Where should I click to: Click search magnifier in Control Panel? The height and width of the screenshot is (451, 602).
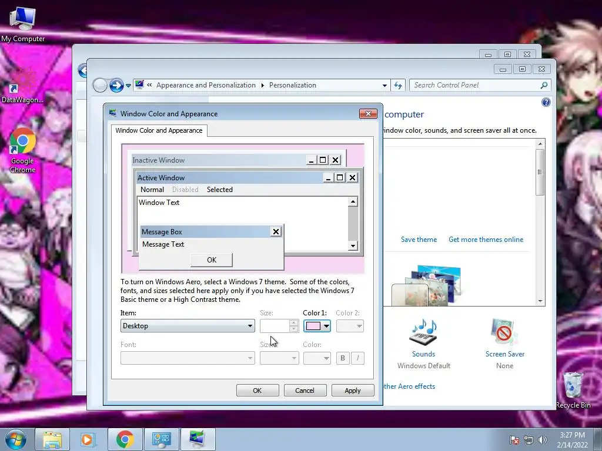[544, 85]
